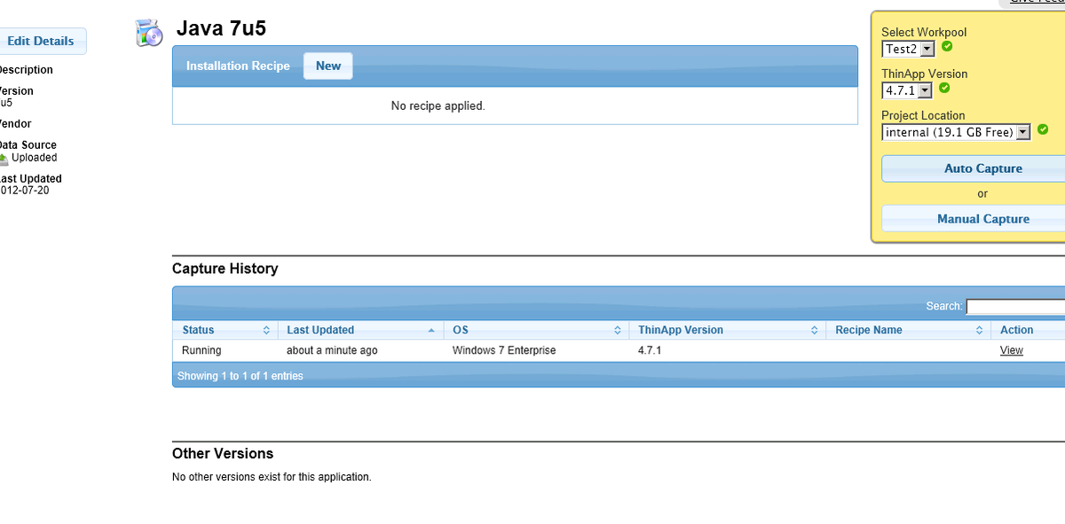Click the green checkmark beside Select Workpool
Image resolution: width=1065 pixels, height=524 pixels.
pyautogui.click(x=947, y=47)
